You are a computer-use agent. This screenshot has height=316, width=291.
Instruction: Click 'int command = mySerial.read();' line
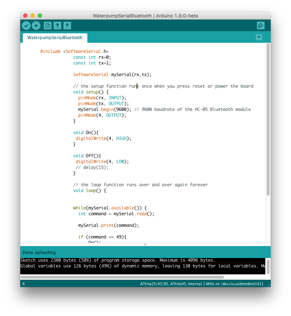(116, 214)
